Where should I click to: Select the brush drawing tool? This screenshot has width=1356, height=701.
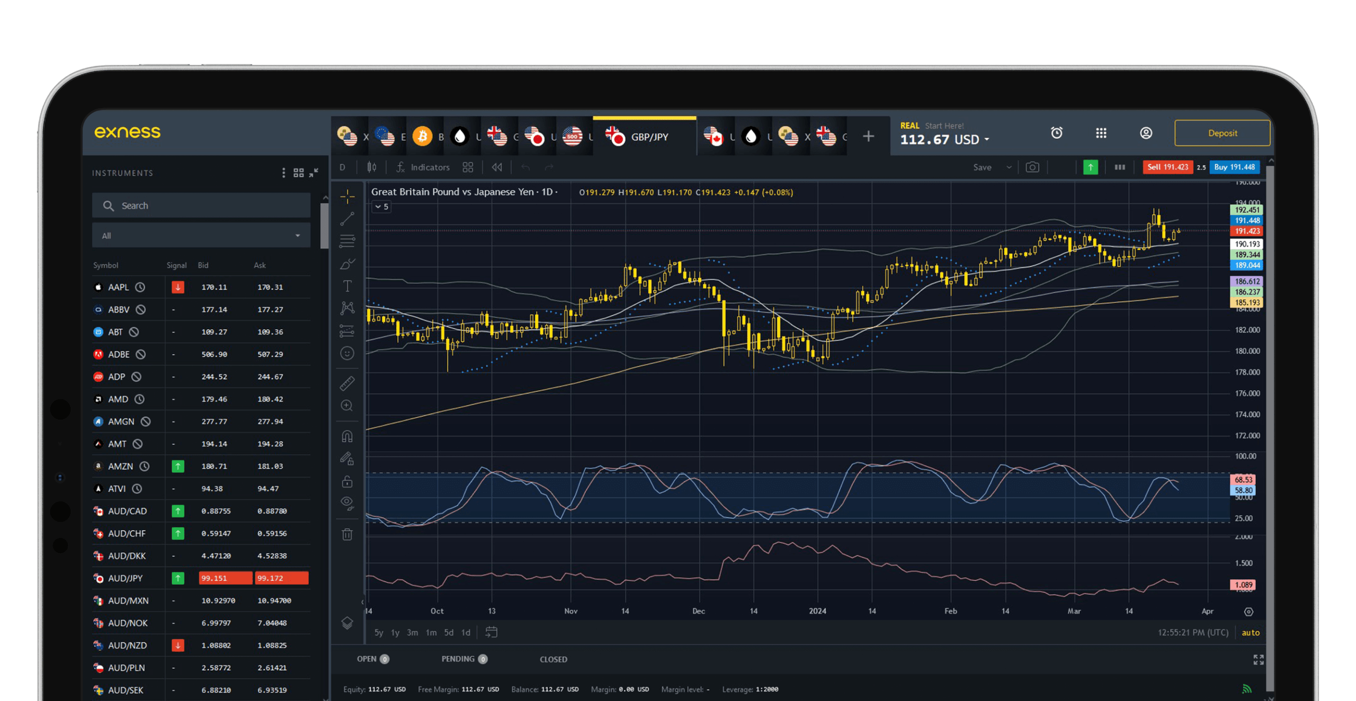pos(347,264)
